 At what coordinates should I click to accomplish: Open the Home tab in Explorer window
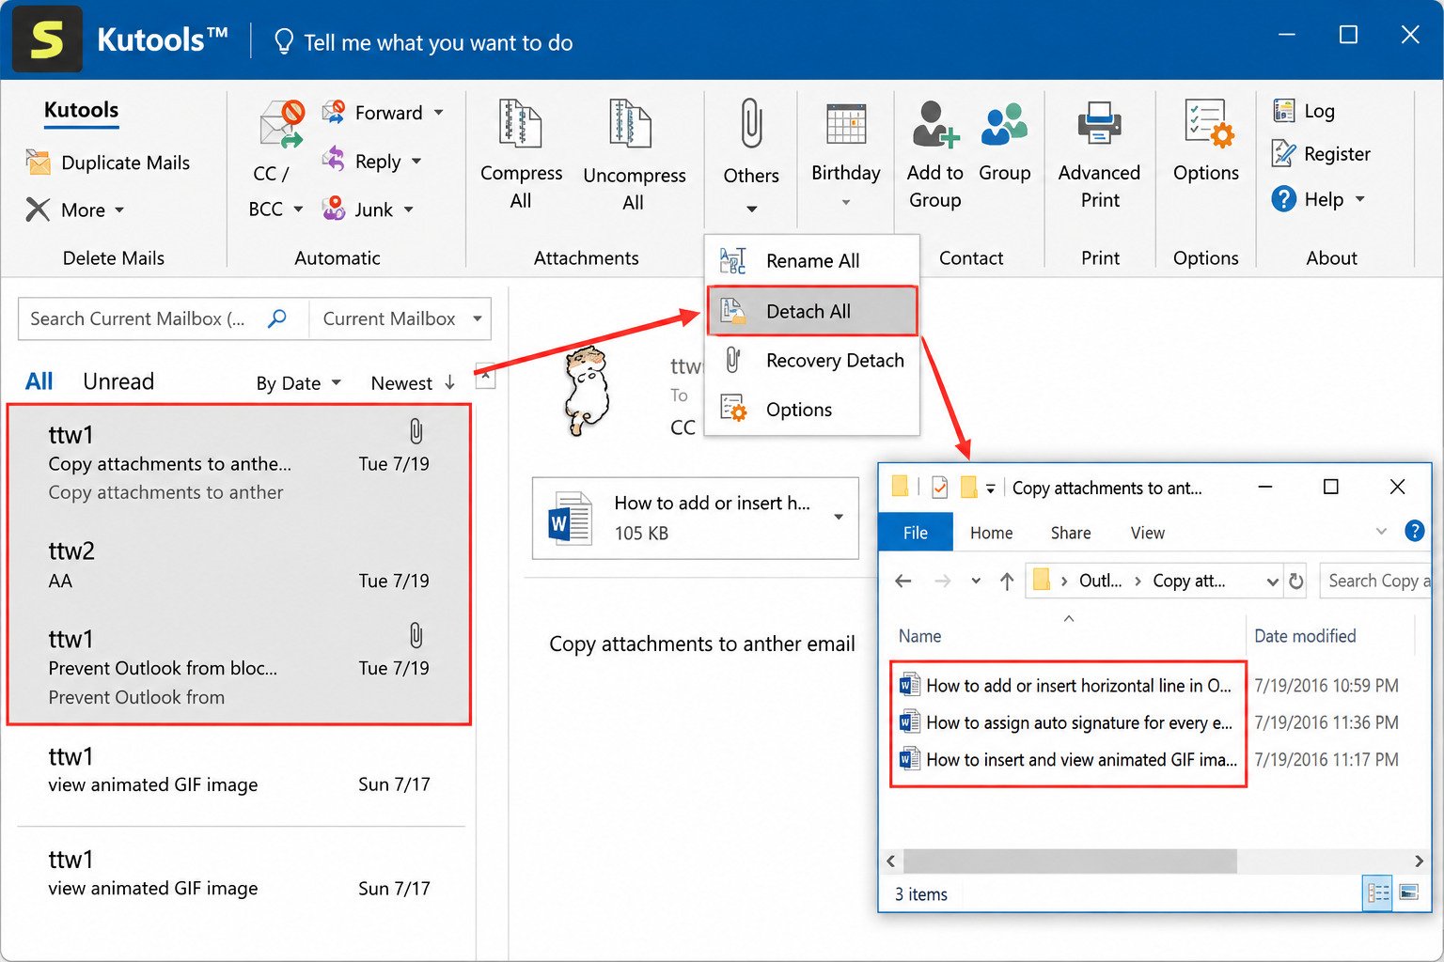[x=991, y=533]
